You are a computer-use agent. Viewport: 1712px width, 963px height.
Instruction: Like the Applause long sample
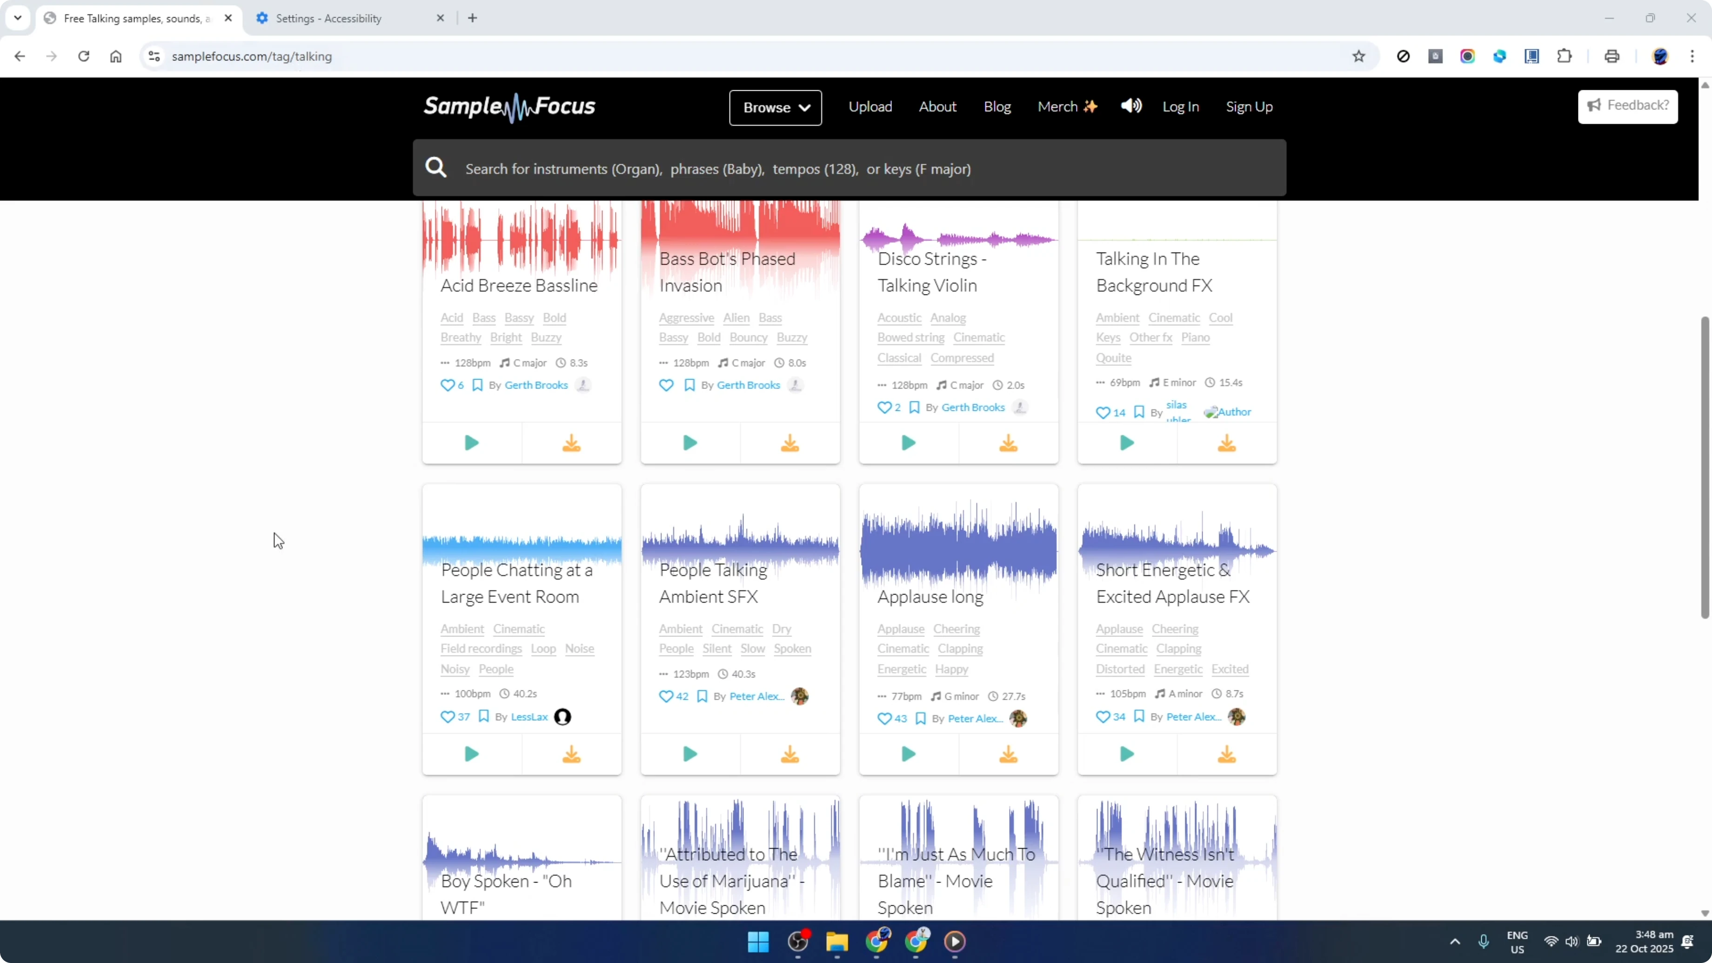[x=884, y=718]
